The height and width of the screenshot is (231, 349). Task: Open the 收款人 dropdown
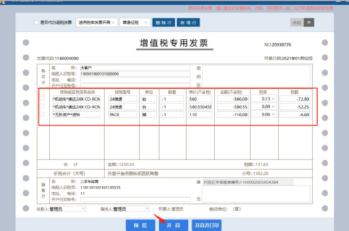[68, 209]
